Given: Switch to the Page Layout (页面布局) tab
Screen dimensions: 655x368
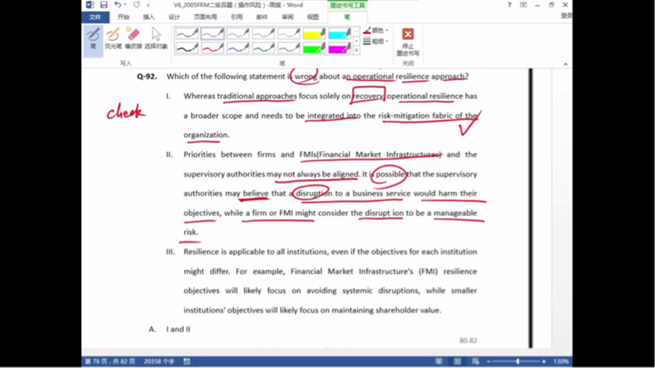Looking at the screenshot, I should (x=206, y=17).
